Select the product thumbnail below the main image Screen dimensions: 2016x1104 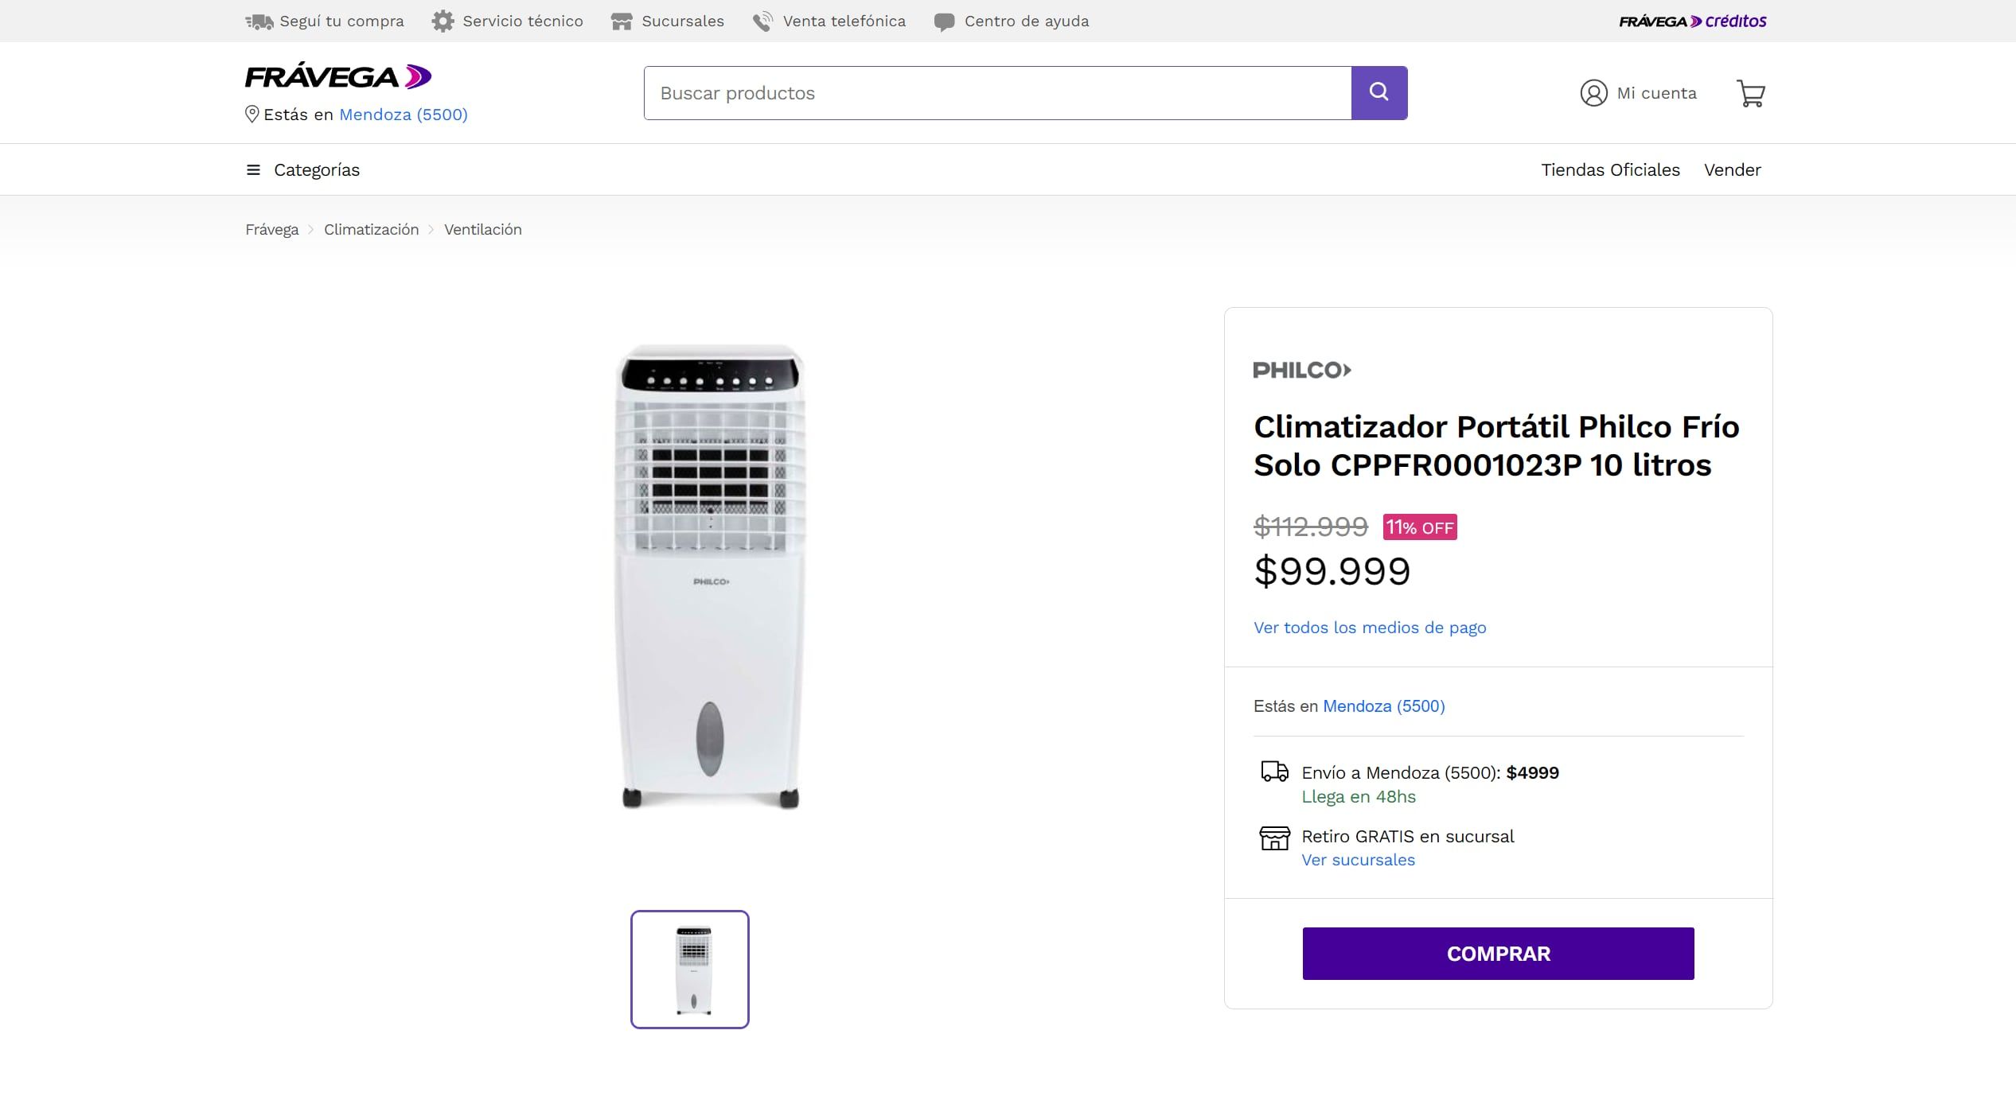[x=689, y=969]
